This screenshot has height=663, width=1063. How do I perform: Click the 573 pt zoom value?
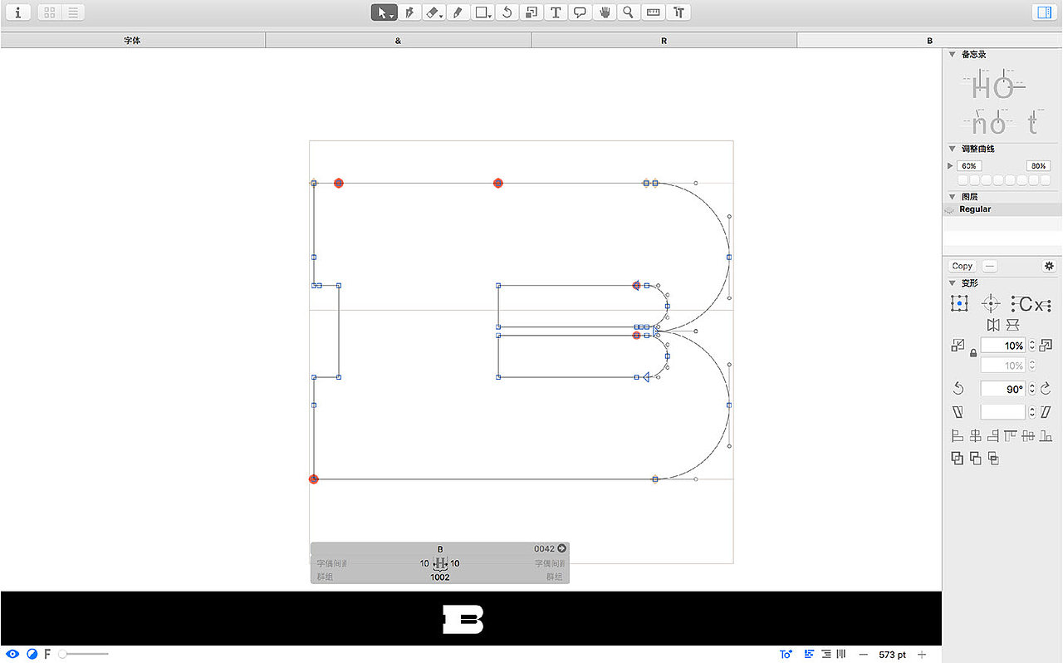tap(892, 655)
